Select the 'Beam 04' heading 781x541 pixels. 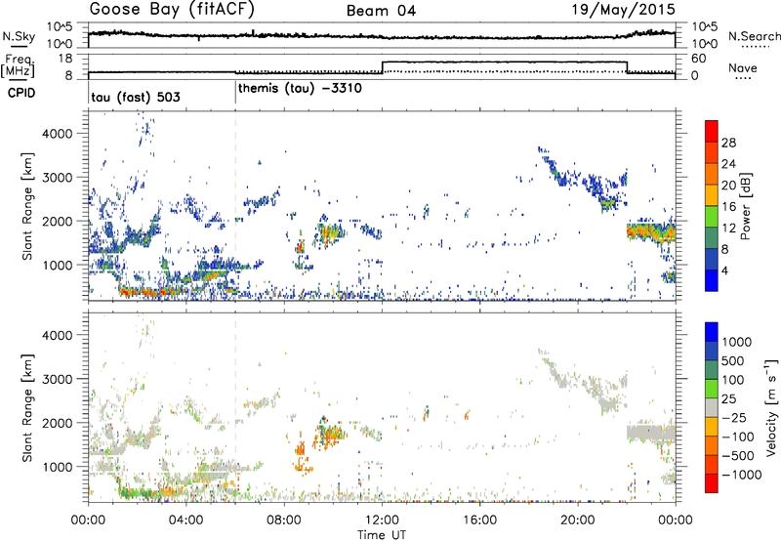click(381, 11)
